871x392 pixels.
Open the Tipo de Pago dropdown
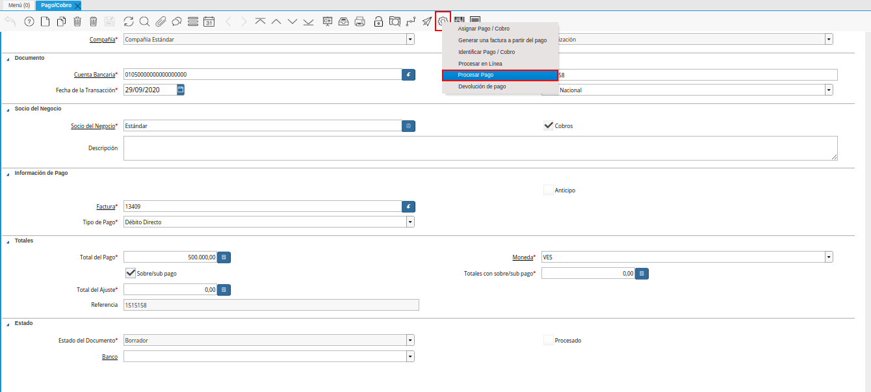[410, 222]
